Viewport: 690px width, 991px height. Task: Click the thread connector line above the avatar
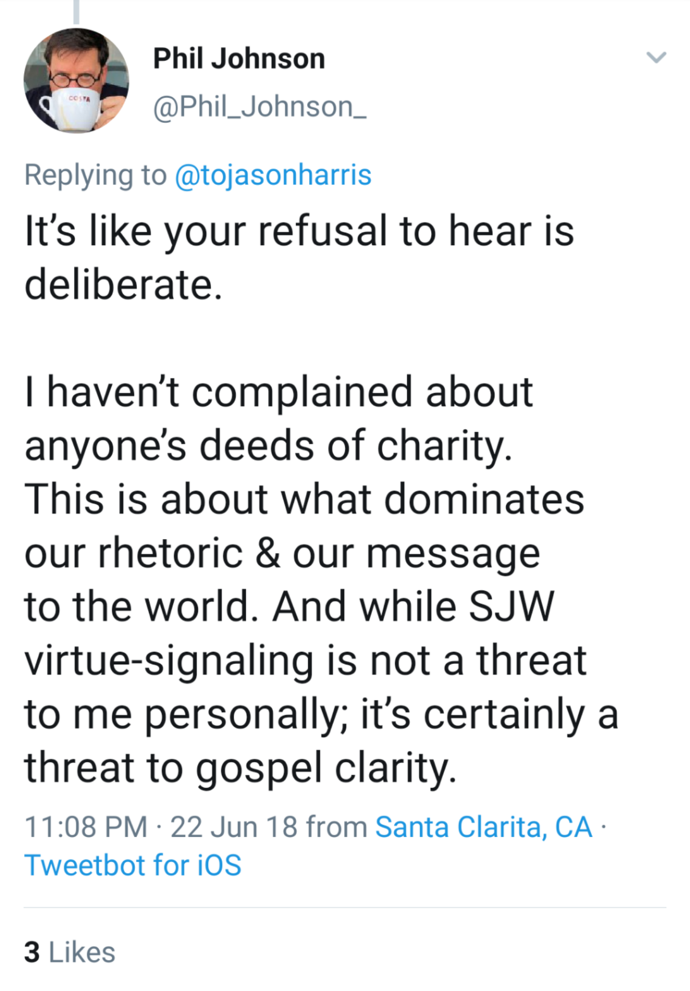pos(76,12)
